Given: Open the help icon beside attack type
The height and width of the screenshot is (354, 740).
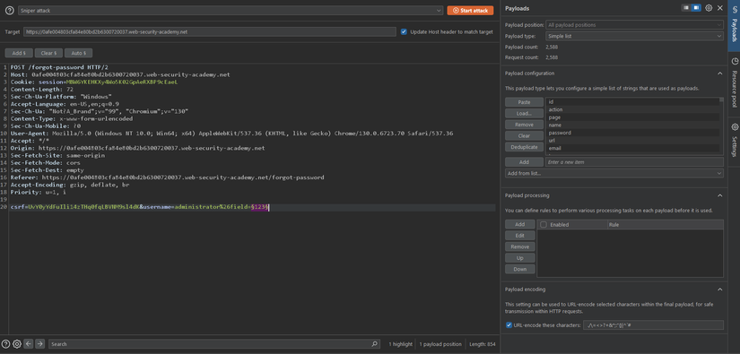Looking at the screenshot, I should tap(10, 11).
